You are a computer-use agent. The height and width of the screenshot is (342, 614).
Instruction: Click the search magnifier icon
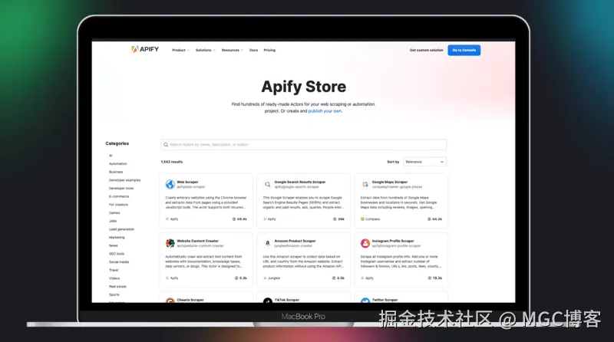(x=166, y=145)
